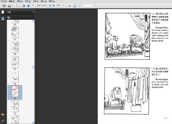
Task: Open the 文件 (File) menu
Action: coord(4,1)
